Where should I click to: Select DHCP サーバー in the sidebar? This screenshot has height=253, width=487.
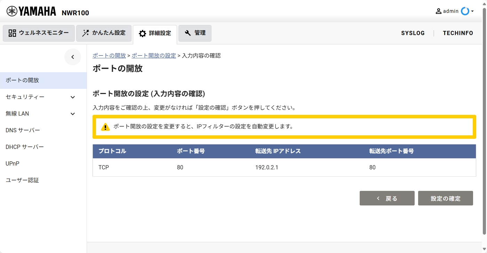pos(24,147)
